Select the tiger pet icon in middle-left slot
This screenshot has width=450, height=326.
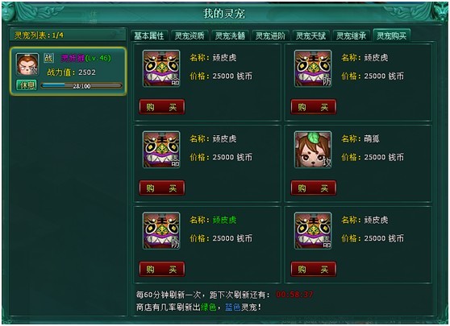pyautogui.click(x=161, y=149)
